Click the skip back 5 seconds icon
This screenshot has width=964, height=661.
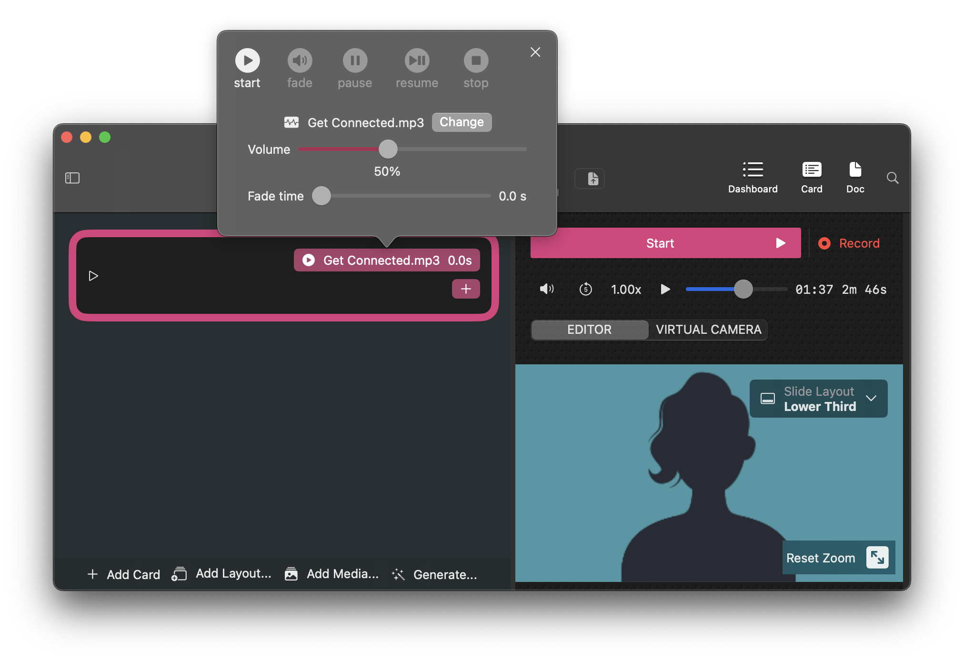pyautogui.click(x=585, y=289)
